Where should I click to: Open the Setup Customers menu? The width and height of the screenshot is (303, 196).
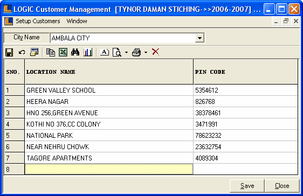pos(38,21)
